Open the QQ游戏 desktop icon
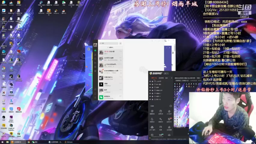 (x=11, y=3)
